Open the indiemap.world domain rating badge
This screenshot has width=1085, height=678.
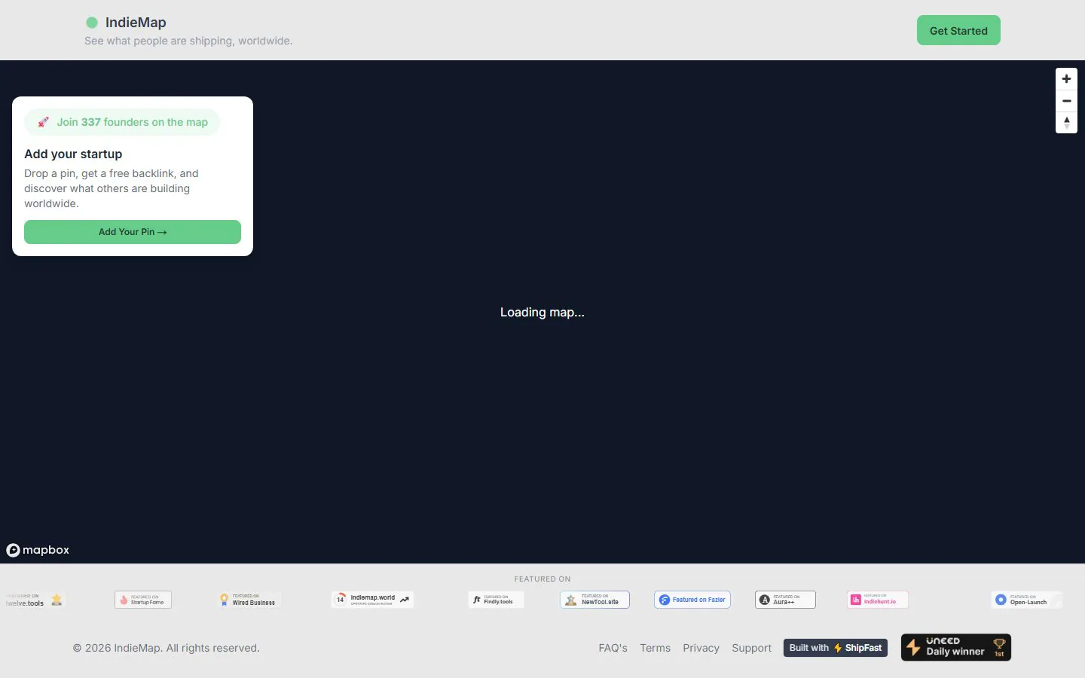click(x=372, y=600)
